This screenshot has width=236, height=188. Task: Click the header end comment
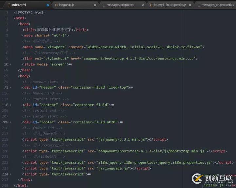[x=42, y=93]
